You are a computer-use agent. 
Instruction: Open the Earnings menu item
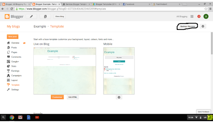pos(15,71)
